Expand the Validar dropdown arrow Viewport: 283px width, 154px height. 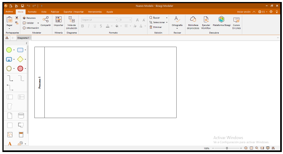pyautogui.click(x=38, y=23)
